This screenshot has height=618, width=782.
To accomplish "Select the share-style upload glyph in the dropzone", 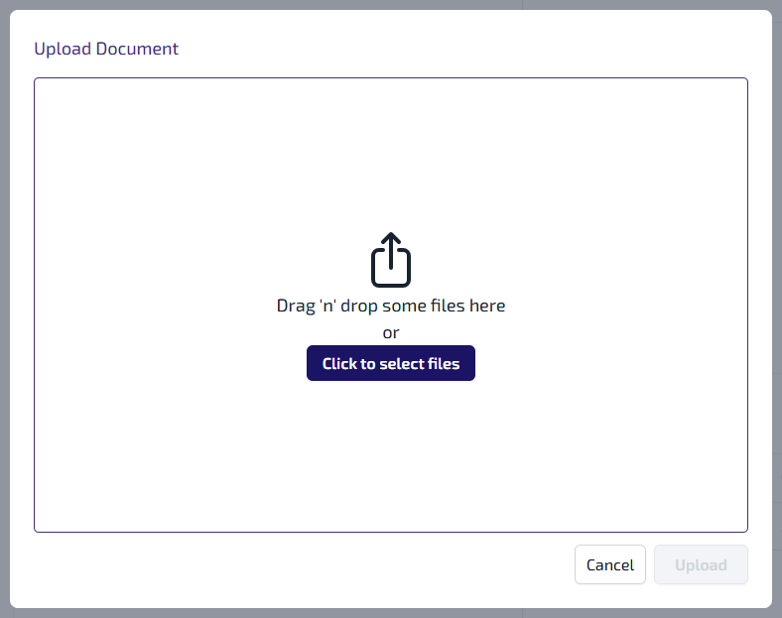I will click(391, 260).
